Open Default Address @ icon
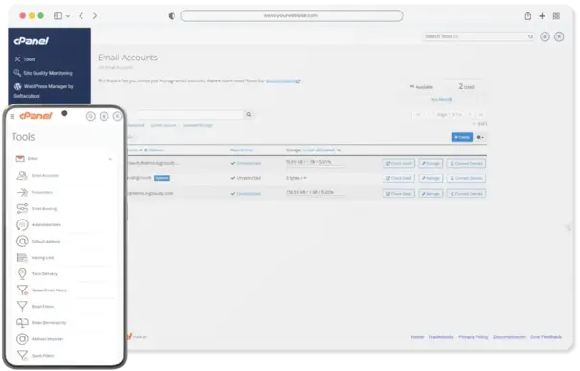 tap(22, 242)
